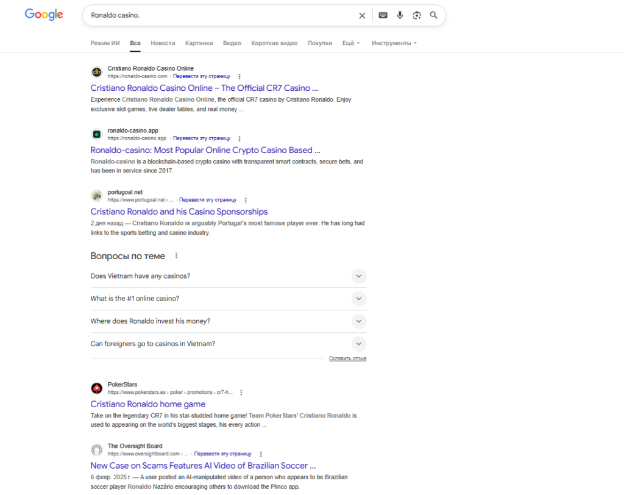The height and width of the screenshot is (495, 624).
Task: Click the Google logo
Action: point(44,15)
